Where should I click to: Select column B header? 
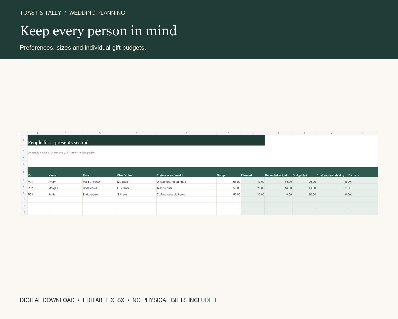point(38,133)
